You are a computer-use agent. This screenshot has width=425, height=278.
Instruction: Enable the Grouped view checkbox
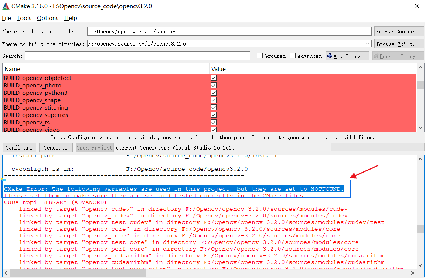click(x=260, y=56)
